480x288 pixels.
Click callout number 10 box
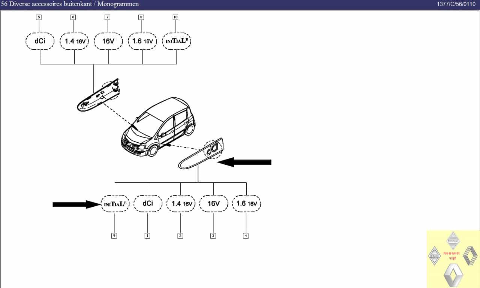click(175, 17)
